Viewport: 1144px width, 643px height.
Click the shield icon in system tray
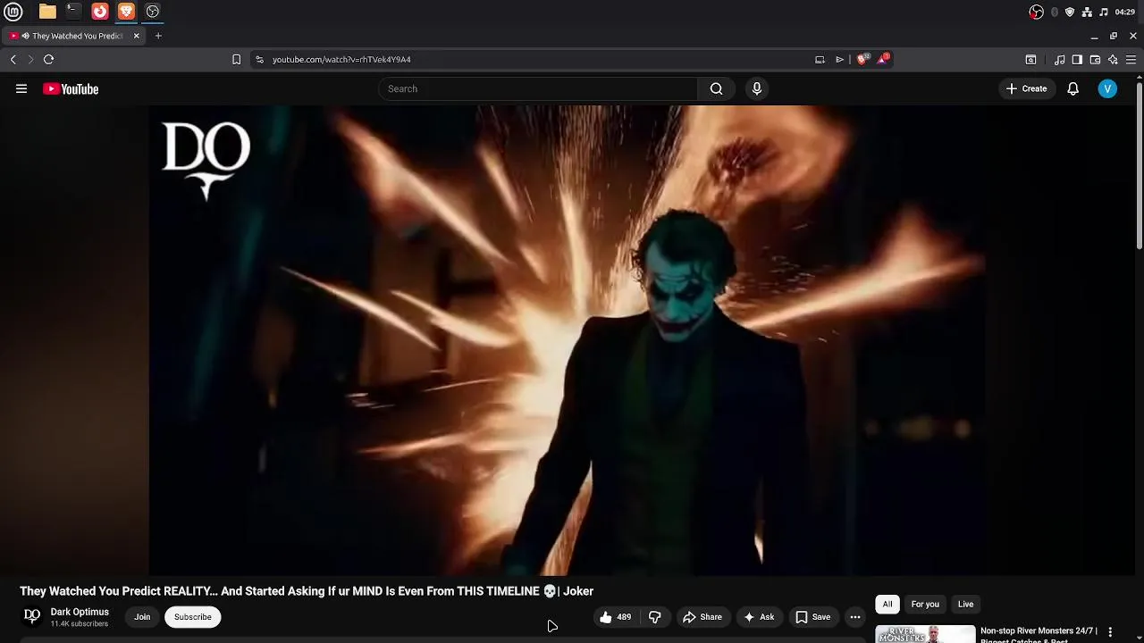coord(1070,12)
